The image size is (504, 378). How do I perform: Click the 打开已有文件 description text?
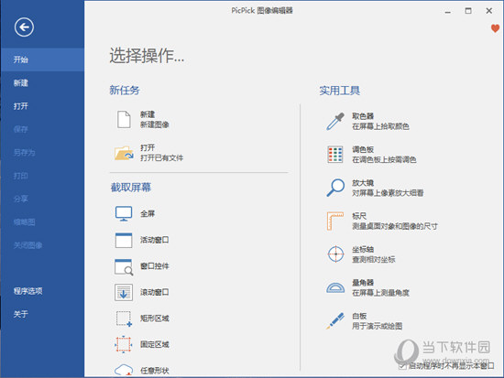[161, 158]
